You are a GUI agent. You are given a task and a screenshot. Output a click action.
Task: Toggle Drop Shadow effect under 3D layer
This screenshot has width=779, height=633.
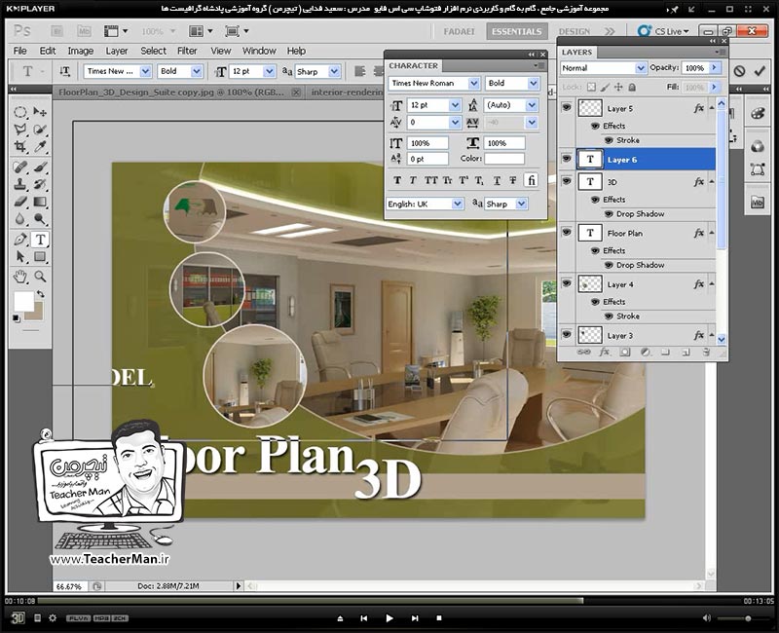pyautogui.click(x=609, y=213)
